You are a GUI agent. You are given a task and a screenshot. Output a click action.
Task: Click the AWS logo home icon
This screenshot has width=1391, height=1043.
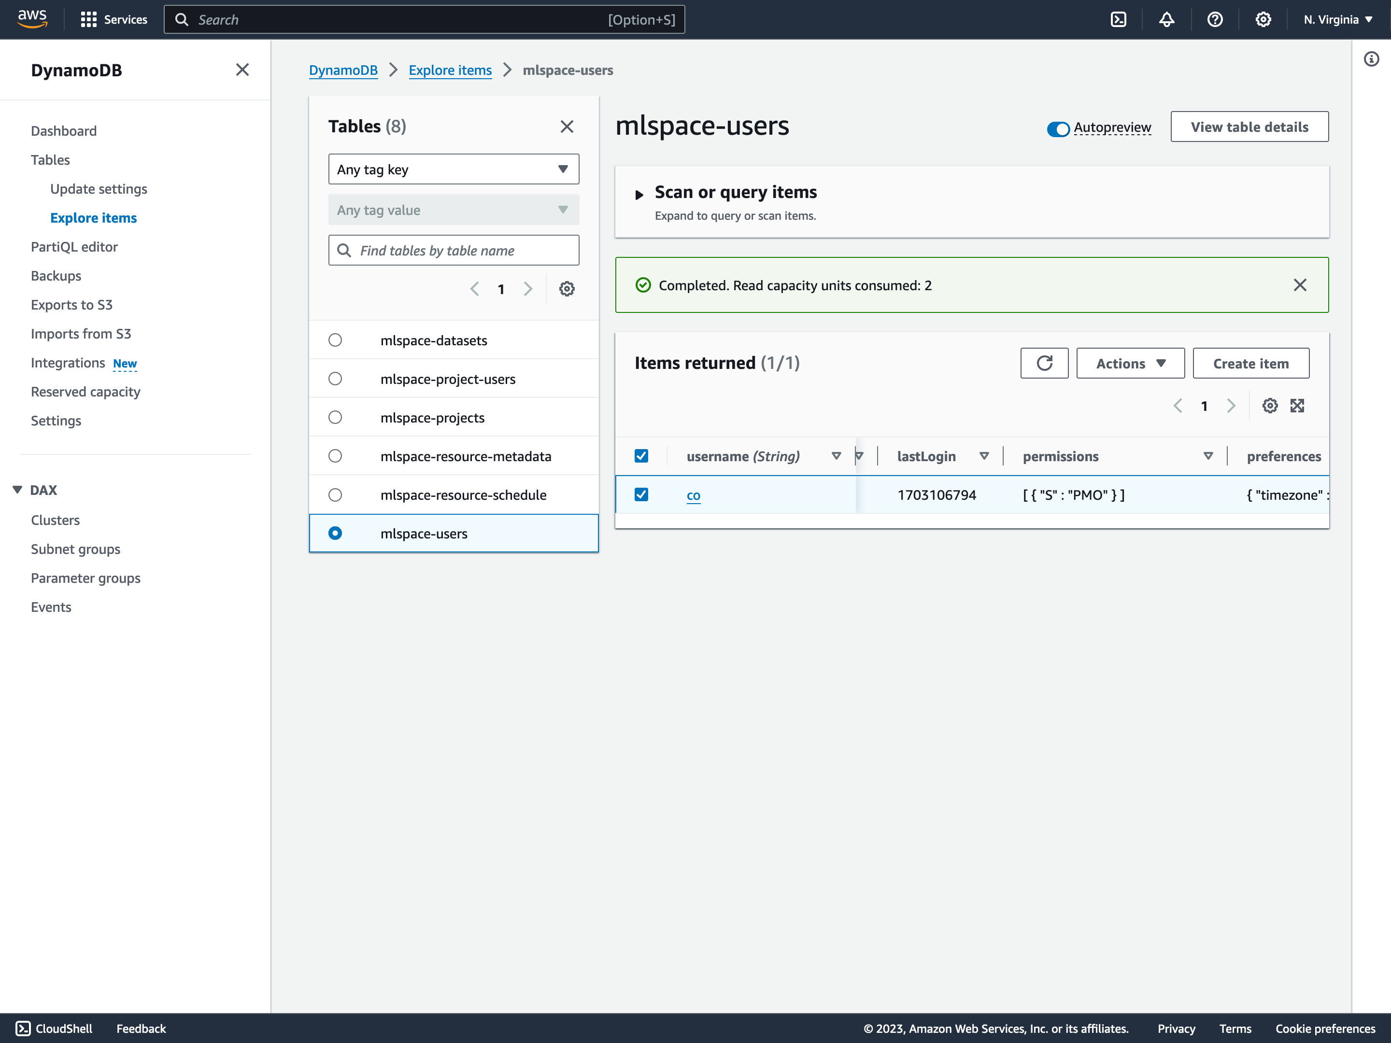point(32,19)
